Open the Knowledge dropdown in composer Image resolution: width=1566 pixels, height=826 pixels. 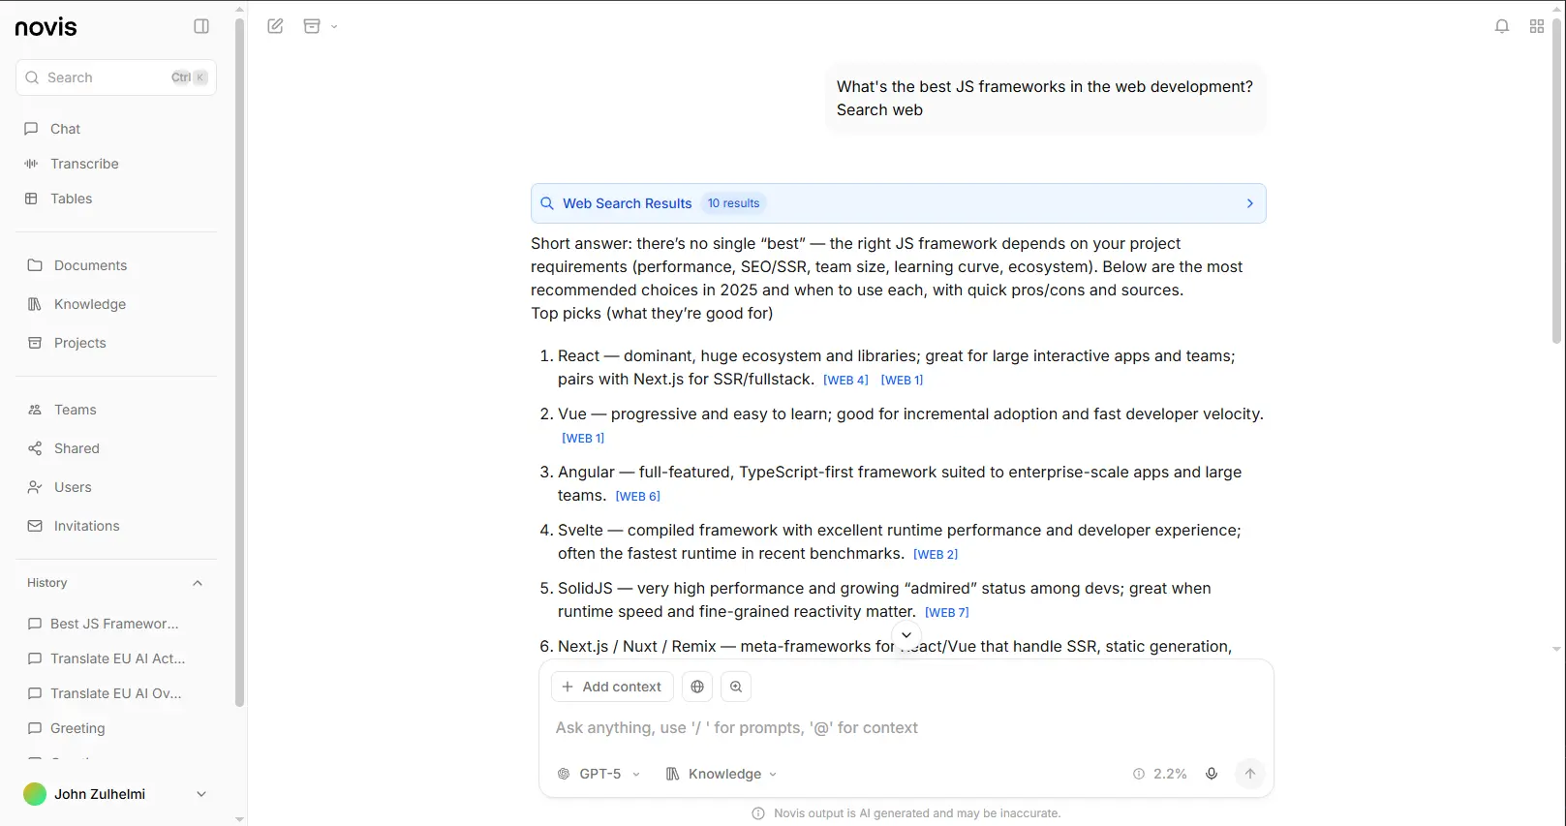[722, 774]
